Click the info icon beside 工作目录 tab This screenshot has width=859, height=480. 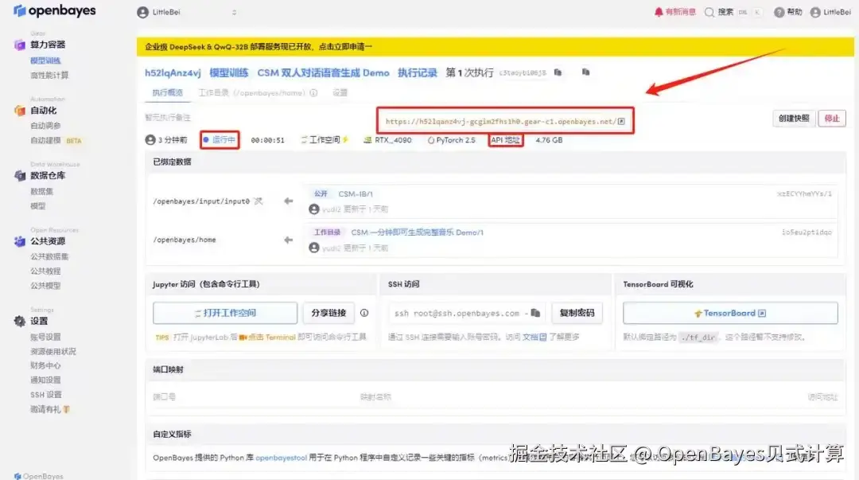pyautogui.click(x=313, y=92)
